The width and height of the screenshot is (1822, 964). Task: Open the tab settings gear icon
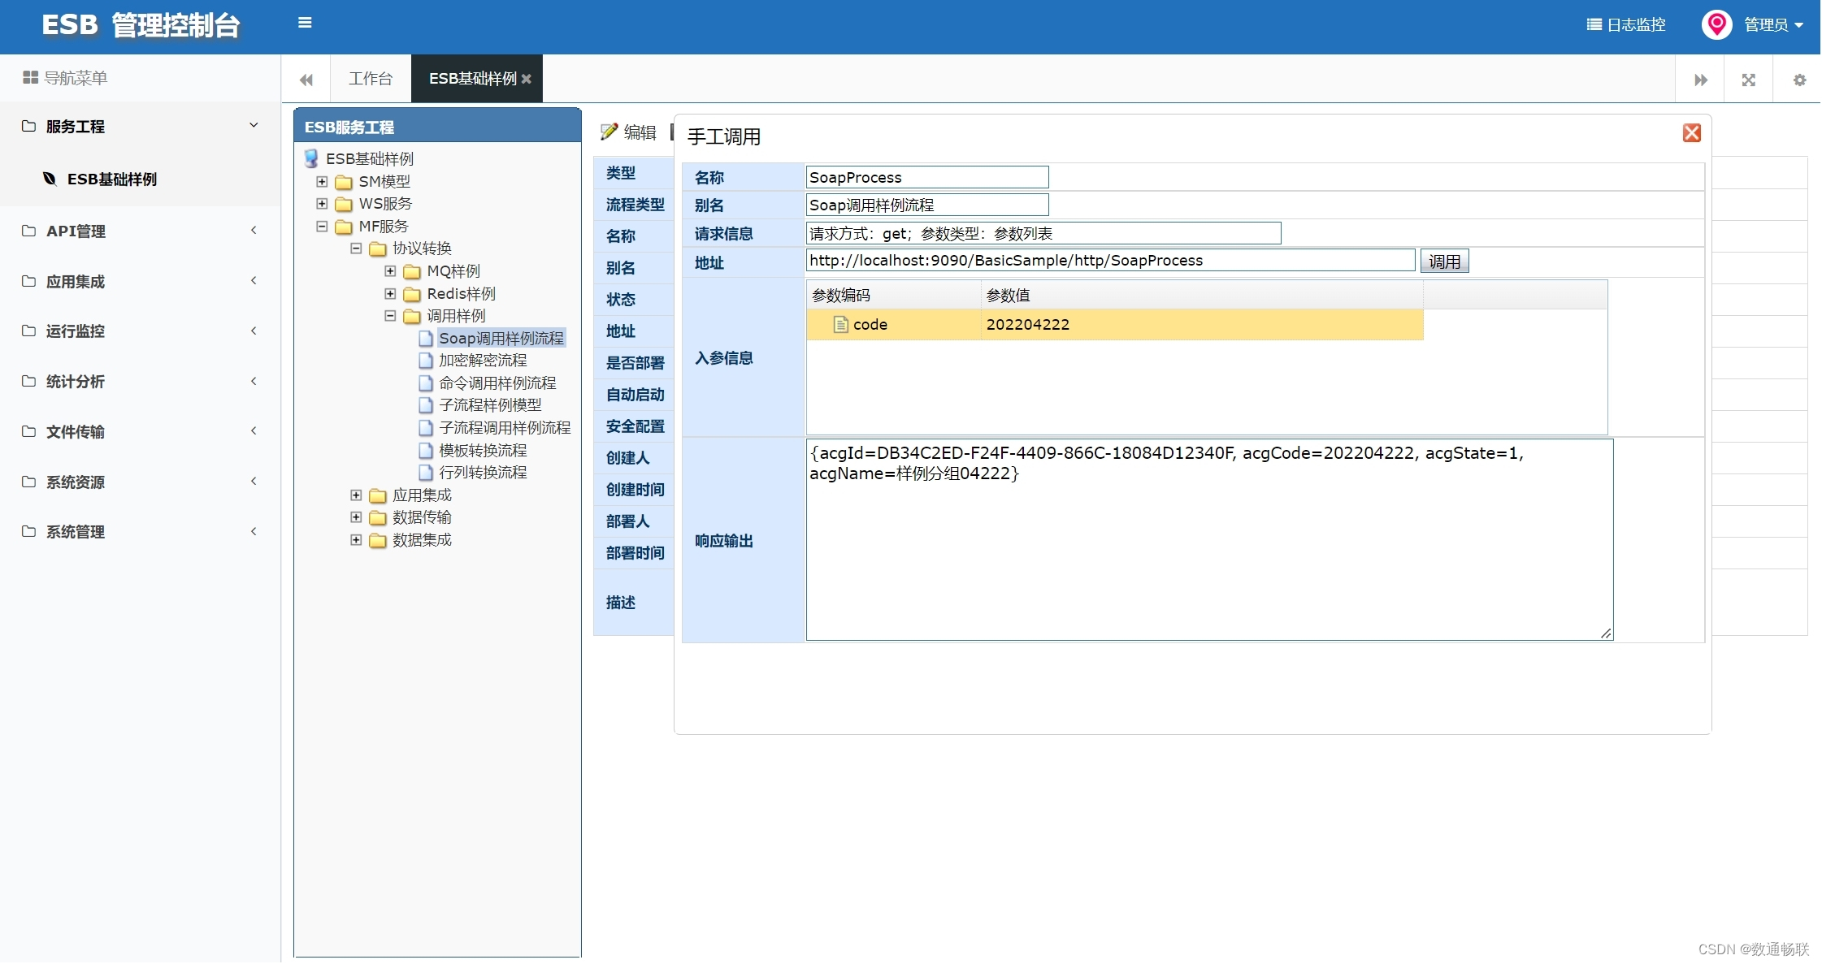[x=1799, y=80]
